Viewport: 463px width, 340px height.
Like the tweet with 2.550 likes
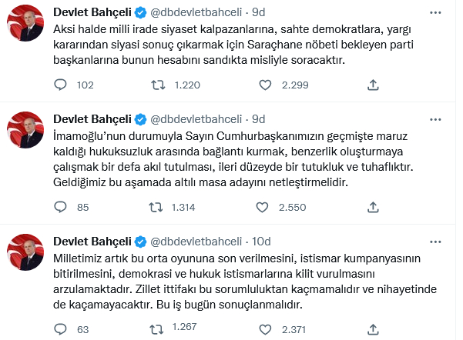(x=263, y=207)
